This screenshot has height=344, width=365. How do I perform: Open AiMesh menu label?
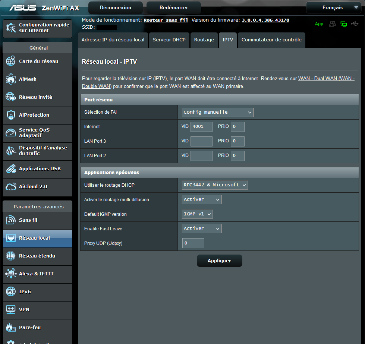point(28,79)
